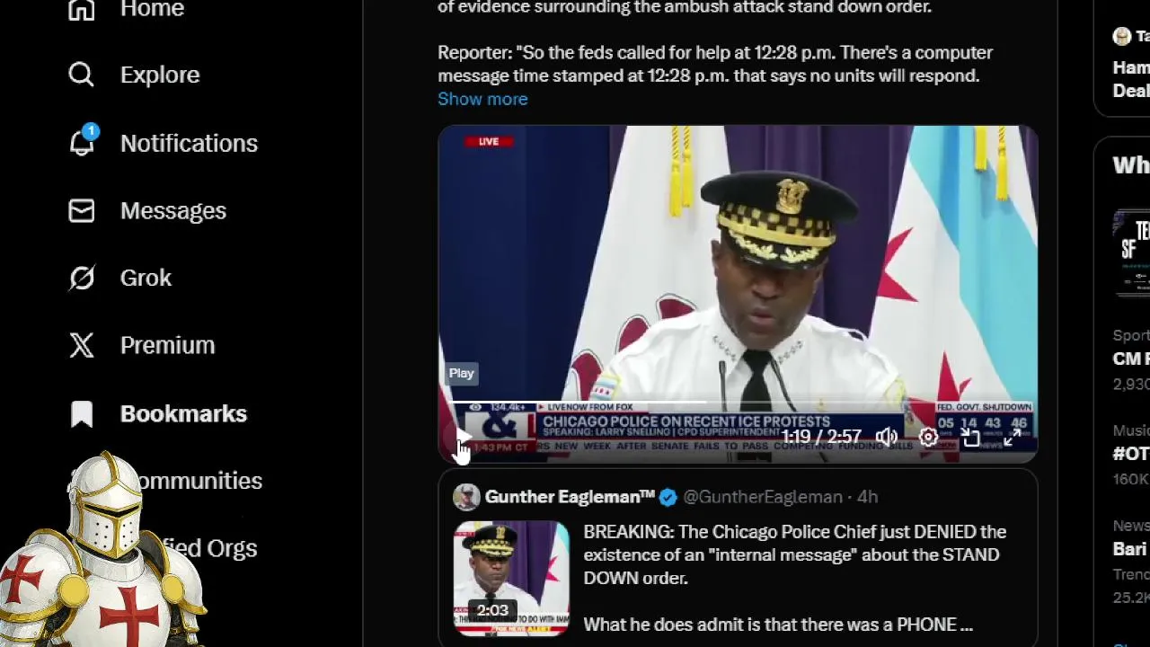Open Notifications bell icon
This screenshot has height=647, width=1150.
pyautogui.click(x=82, y=143)
